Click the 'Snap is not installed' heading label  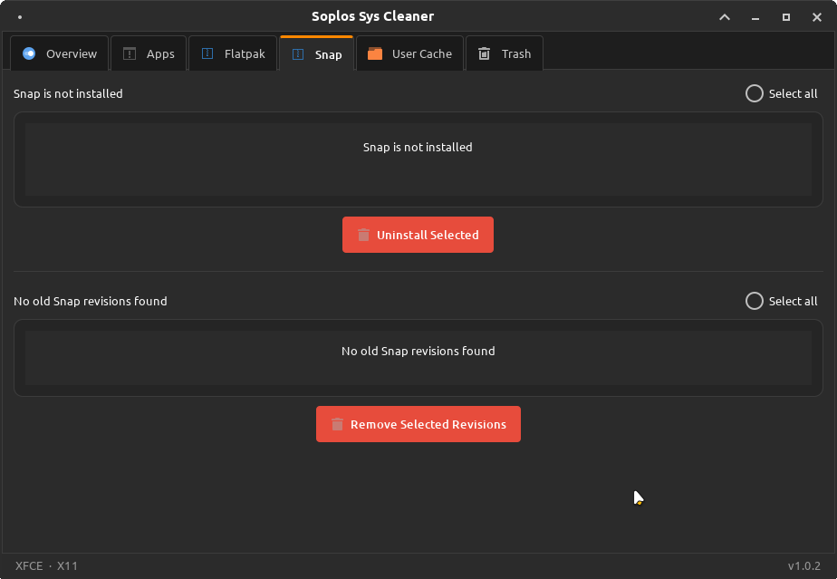pos(68,93)
